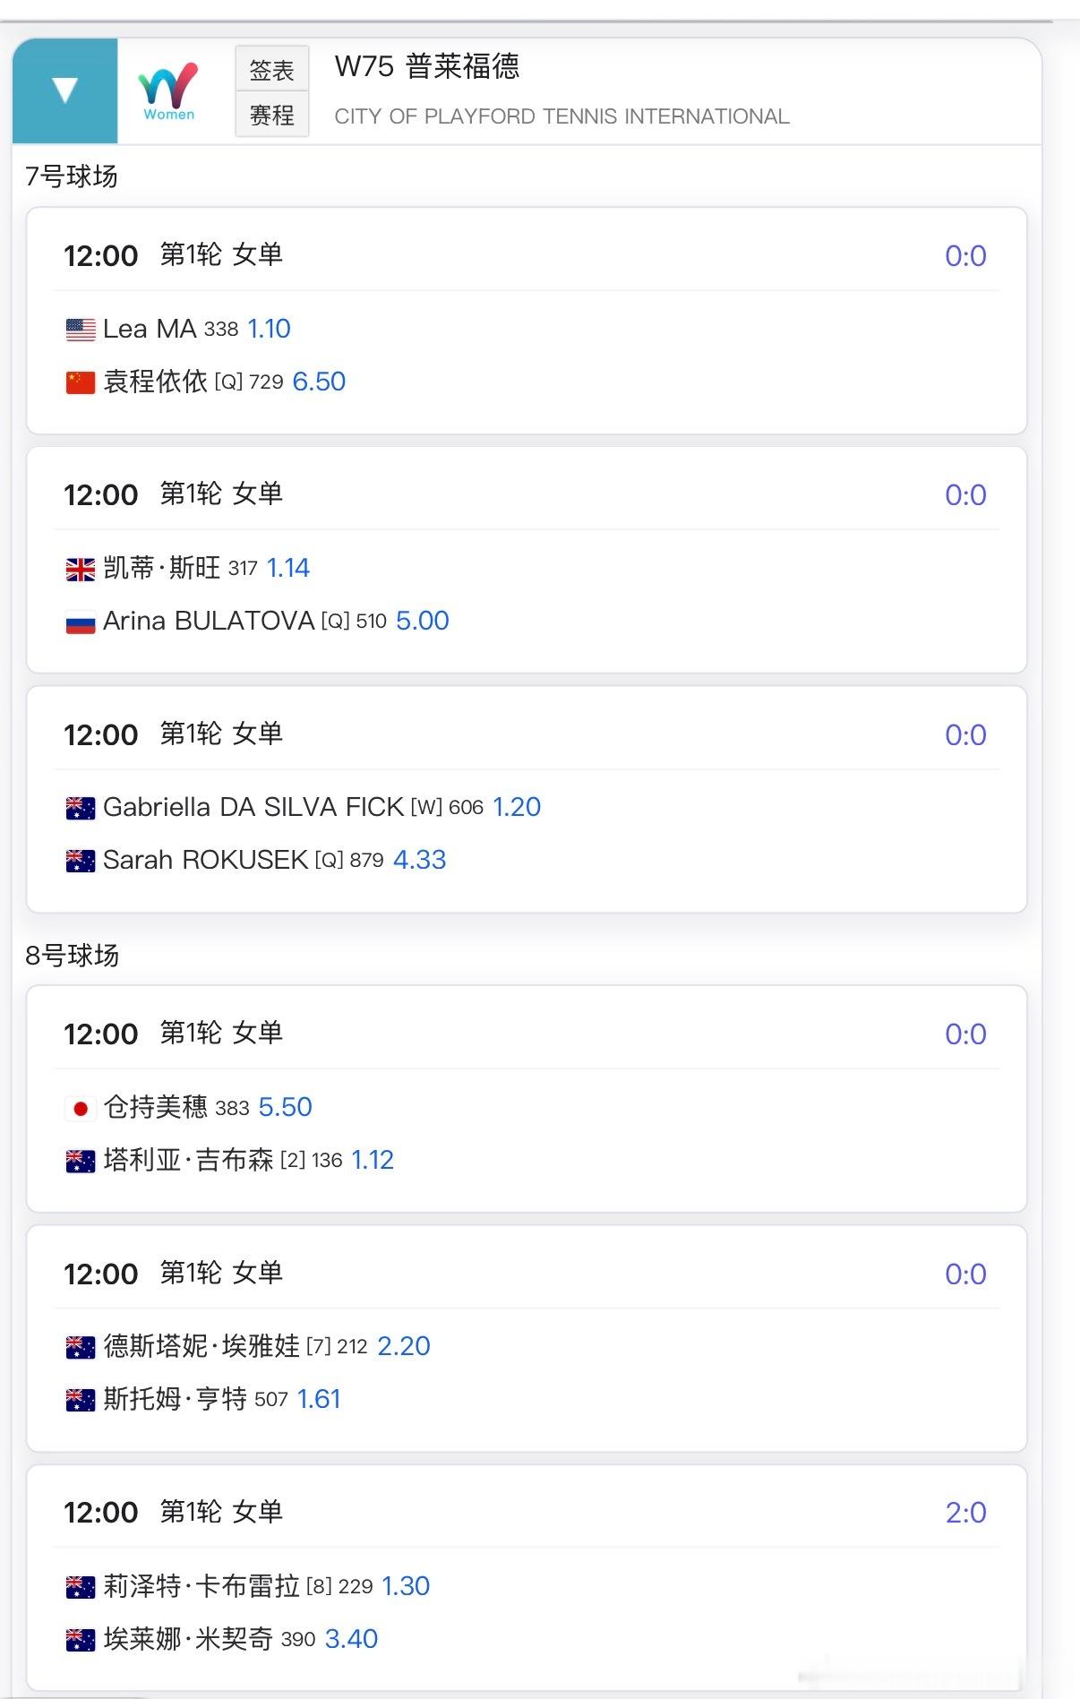This screenshot has height=1699, width=1080.
Task: Open the 仓持美穗 vs 吉布森 match card header
Action: (527, 1034)
